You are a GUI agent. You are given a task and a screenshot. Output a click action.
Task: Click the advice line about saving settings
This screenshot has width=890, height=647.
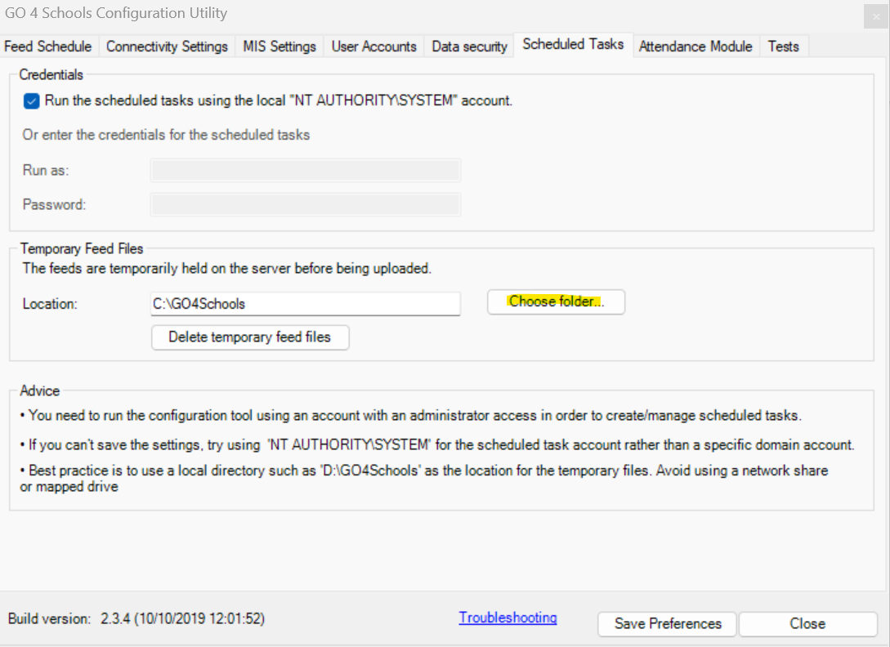[437, 445]
